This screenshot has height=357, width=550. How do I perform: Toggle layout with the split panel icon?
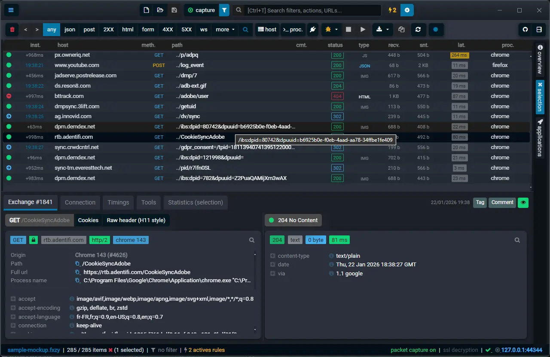click(x=539, y=30)
